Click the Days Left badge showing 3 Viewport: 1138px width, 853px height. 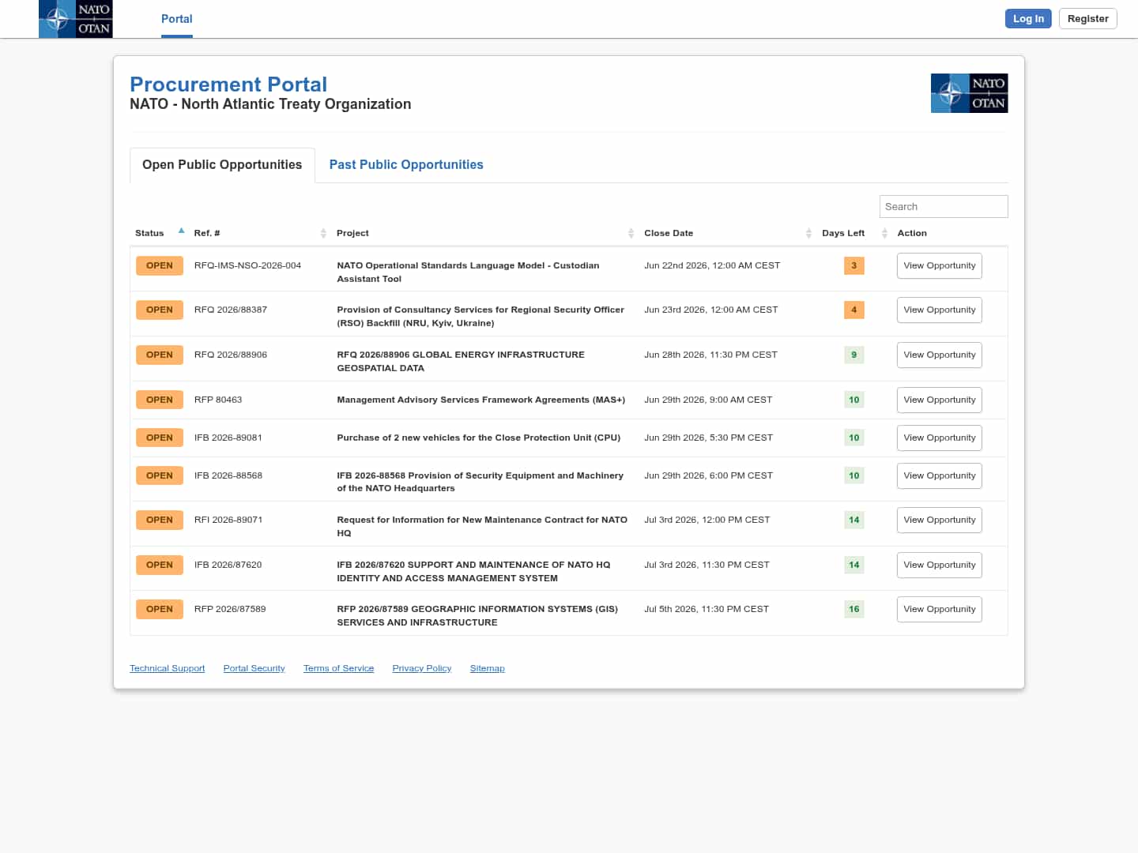[853, 266]
